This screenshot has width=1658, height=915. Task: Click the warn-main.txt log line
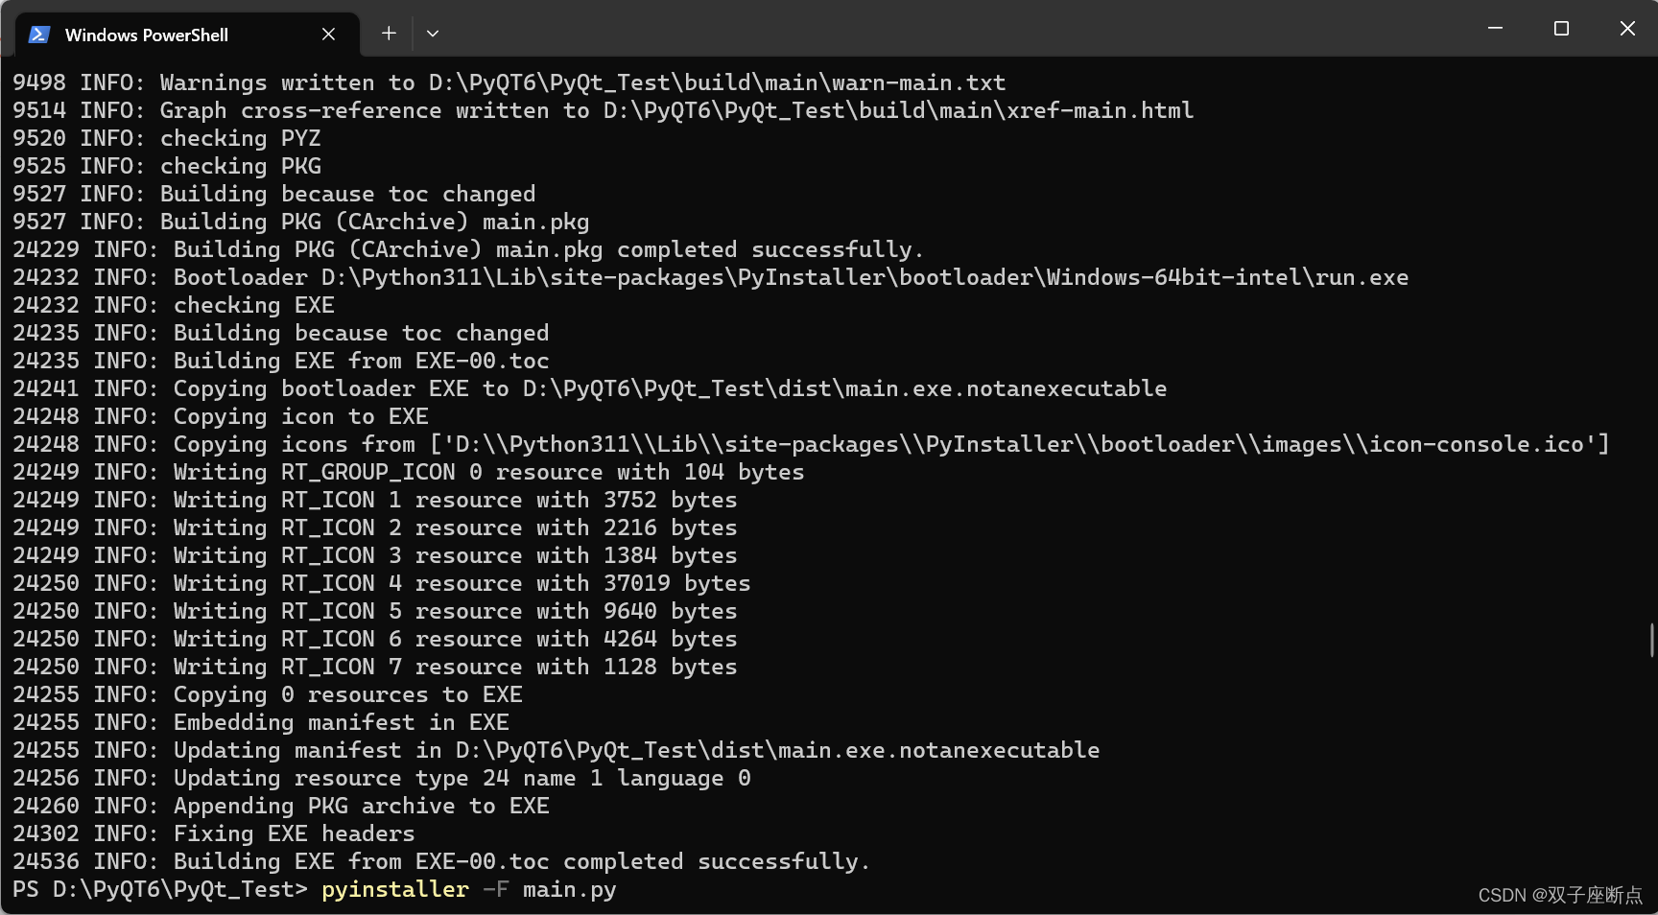pos(509,82)
